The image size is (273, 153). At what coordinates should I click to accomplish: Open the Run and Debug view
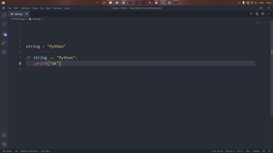4,42
